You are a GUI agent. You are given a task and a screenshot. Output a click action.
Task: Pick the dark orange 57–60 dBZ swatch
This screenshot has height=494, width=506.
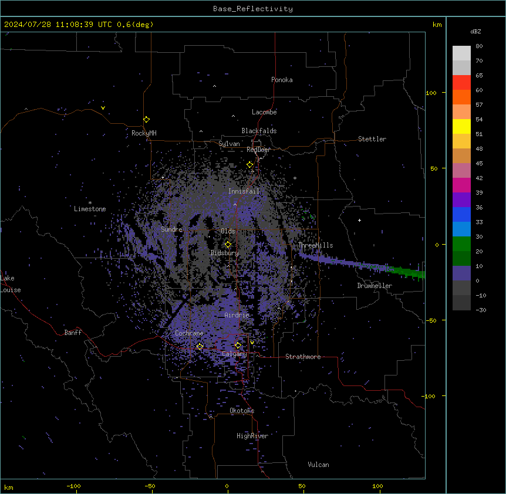click(x=461, y=97)
